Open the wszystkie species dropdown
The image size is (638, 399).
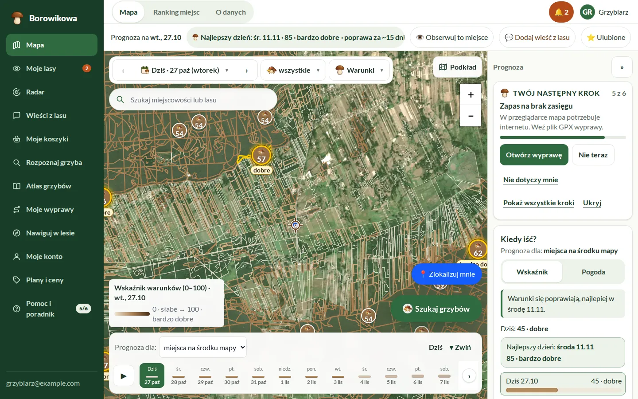click(x=293, y=70)
